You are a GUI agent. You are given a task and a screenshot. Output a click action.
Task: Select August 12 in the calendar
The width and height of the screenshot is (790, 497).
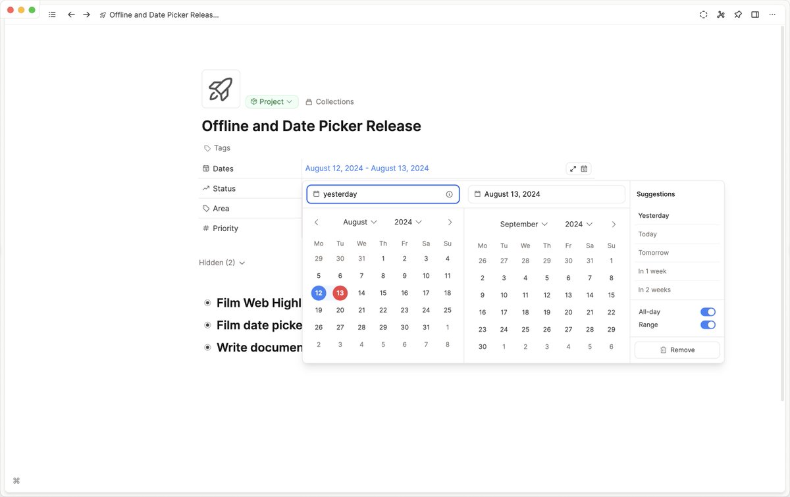click(x=319, y=293)
